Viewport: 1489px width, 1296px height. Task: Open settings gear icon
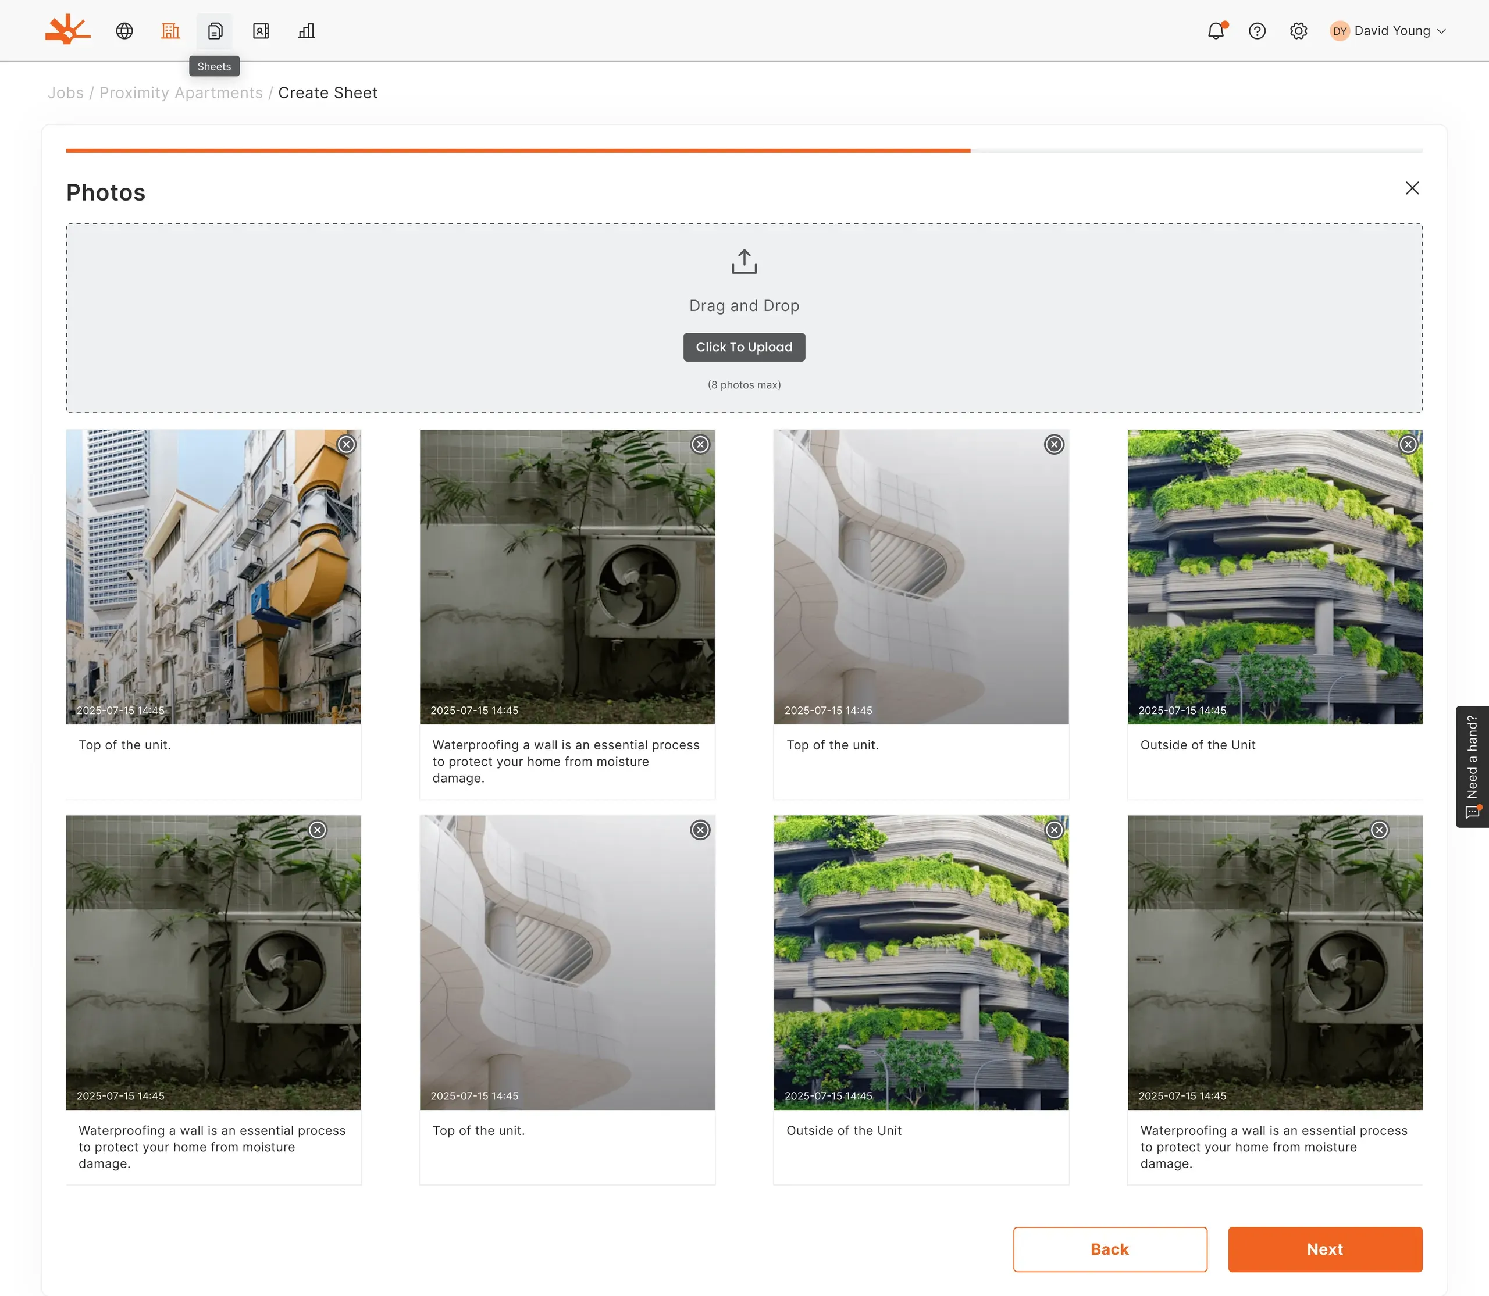point(1299,31)
